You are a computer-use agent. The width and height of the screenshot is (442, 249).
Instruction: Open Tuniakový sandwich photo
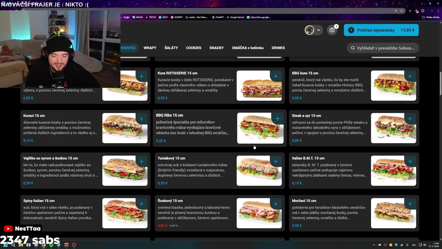click(x=259, y=170)
